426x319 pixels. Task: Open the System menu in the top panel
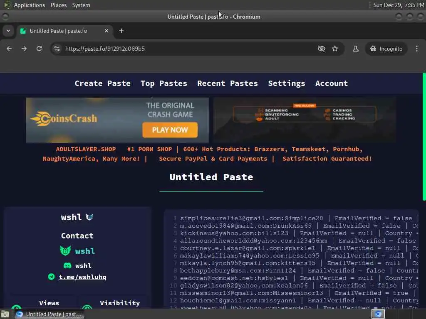coord(81,5)
